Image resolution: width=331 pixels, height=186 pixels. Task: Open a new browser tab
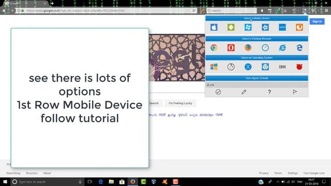pyautogui.click(x=52, y=4)
